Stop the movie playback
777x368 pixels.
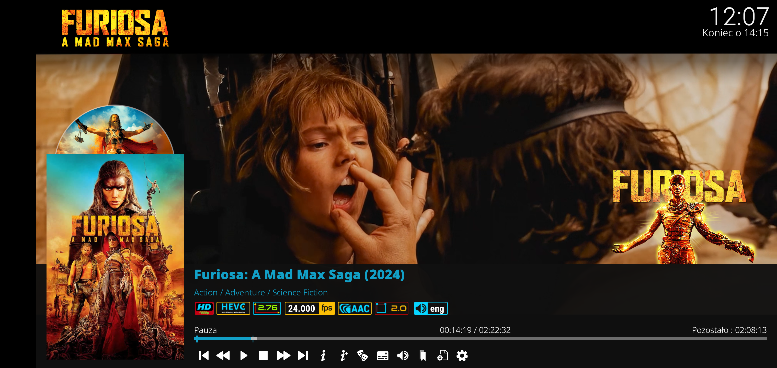[263, 356]
